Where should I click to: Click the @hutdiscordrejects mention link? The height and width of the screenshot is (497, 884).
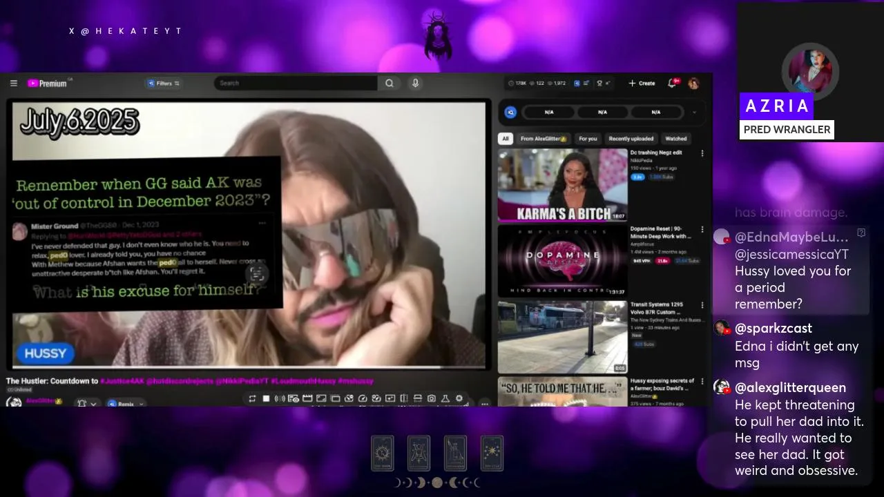pos(180,381)
